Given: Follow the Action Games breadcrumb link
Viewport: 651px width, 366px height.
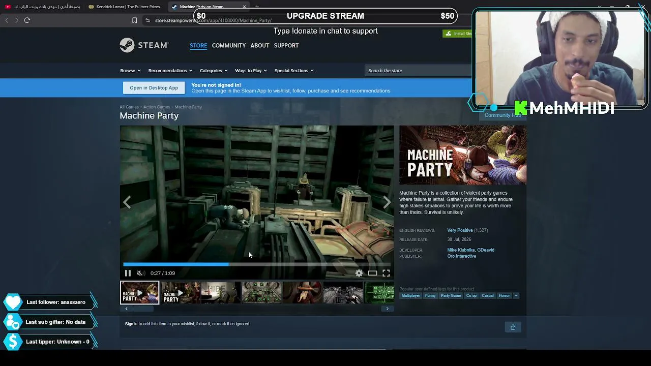Looking at the screenshot, I should point(157,107).
